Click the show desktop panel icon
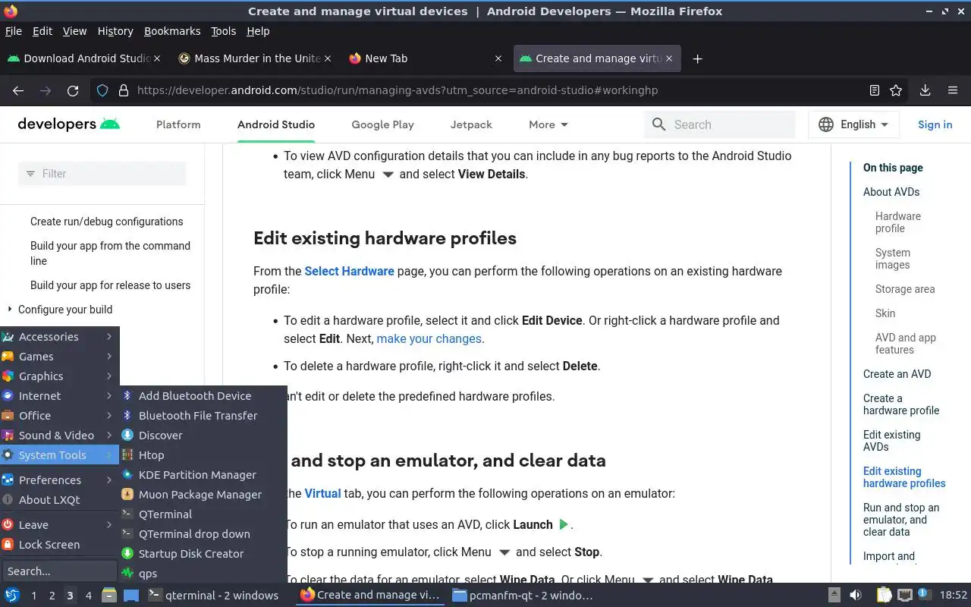Image resolution: width=971 pixels, height=607 pixels. (x=131, y=595)
